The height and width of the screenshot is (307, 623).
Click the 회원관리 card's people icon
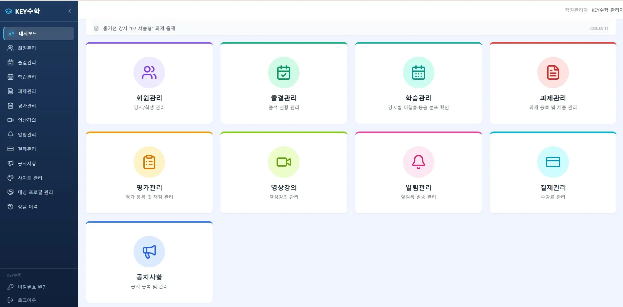(149, 72)
